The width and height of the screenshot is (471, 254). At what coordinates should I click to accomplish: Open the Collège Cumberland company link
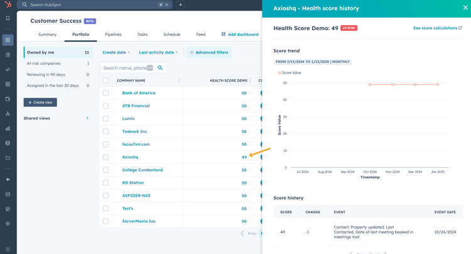click(143, 170)
